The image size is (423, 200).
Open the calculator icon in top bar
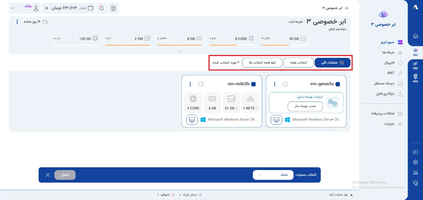tap(113, 8)
